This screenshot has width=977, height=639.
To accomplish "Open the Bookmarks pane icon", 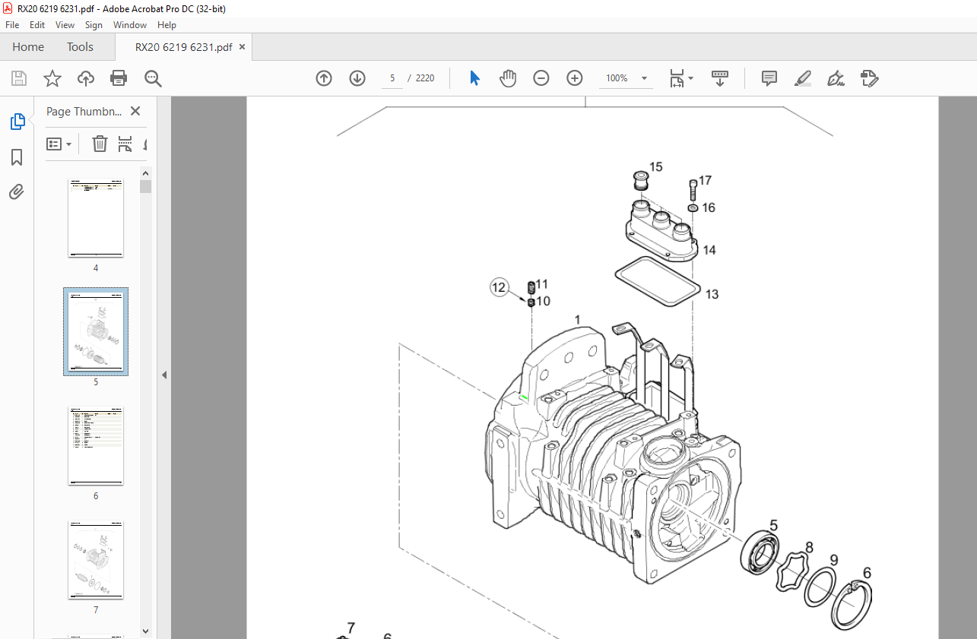I will pos(17,157).
